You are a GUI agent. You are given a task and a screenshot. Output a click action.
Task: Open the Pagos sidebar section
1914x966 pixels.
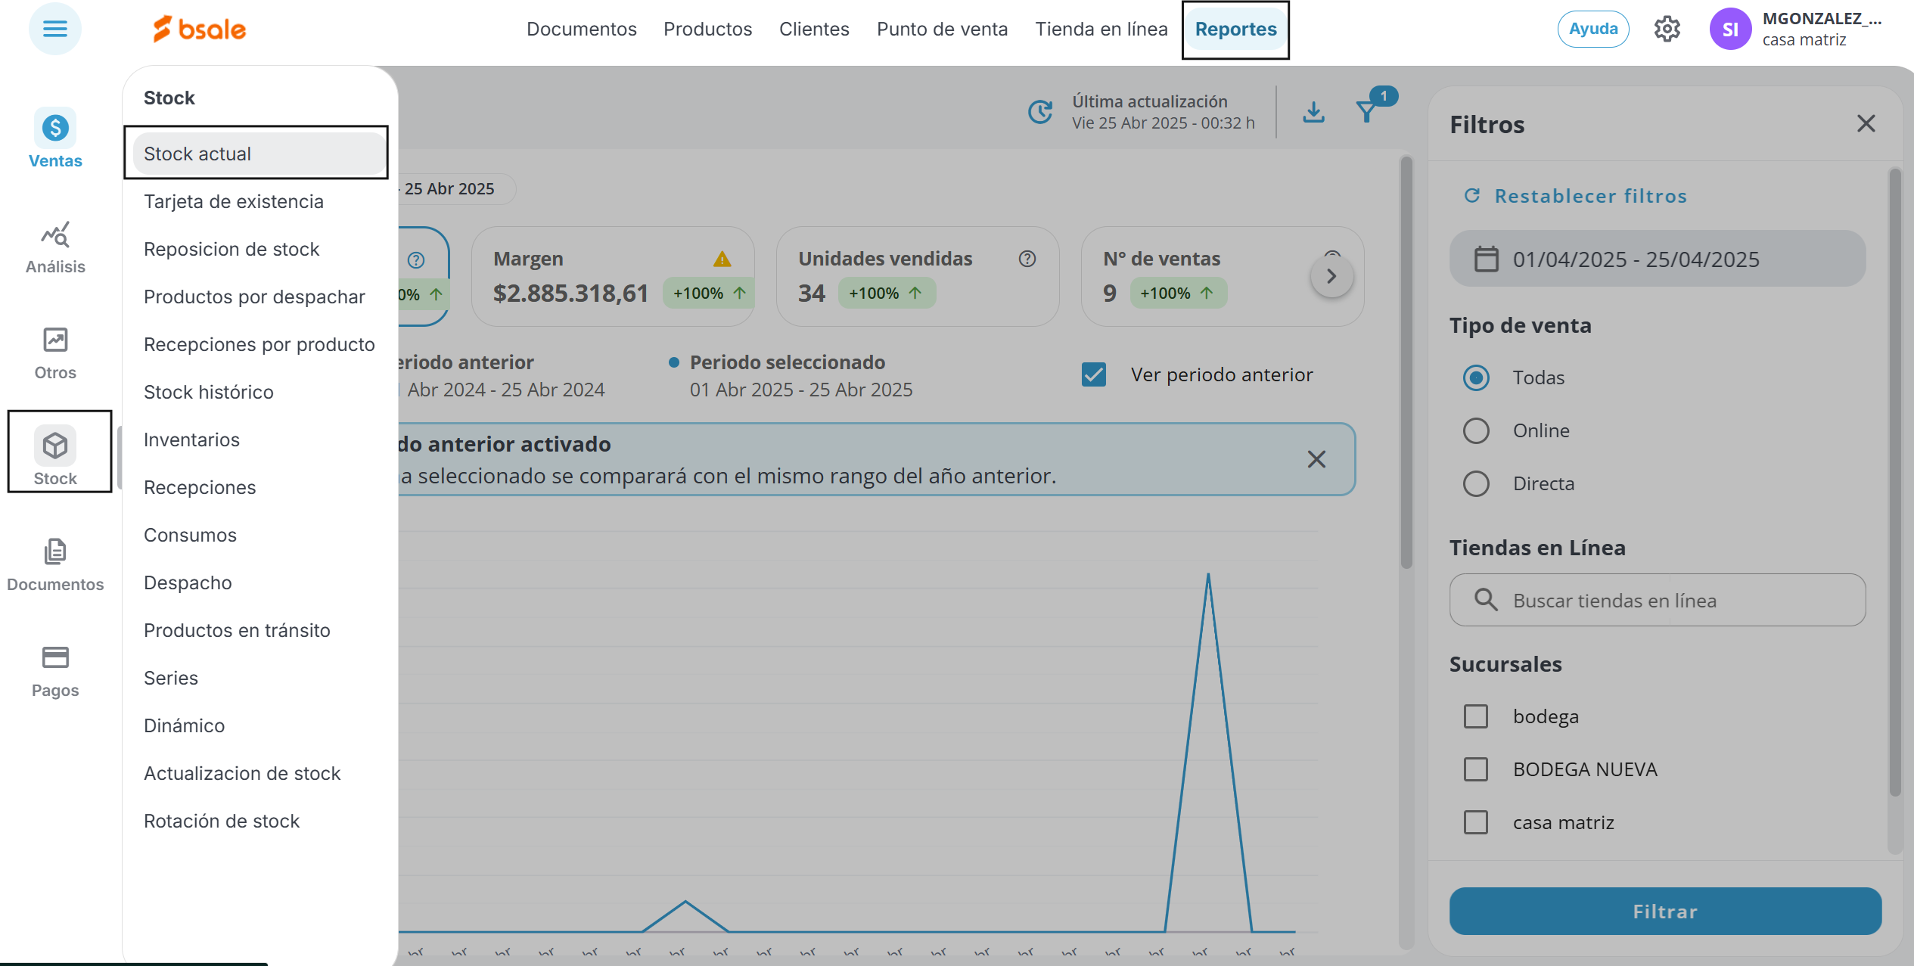point(55,671)
